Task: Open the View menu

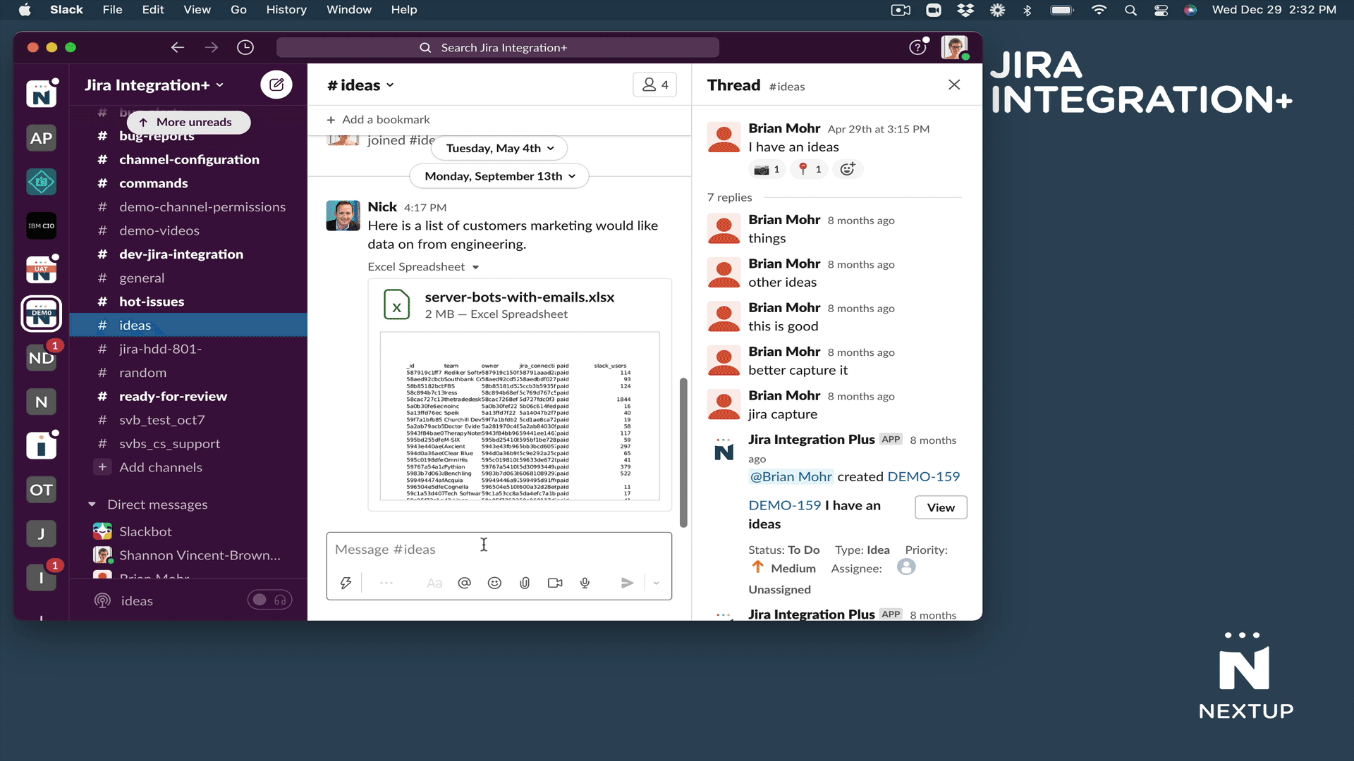Action: pos(197,10)
